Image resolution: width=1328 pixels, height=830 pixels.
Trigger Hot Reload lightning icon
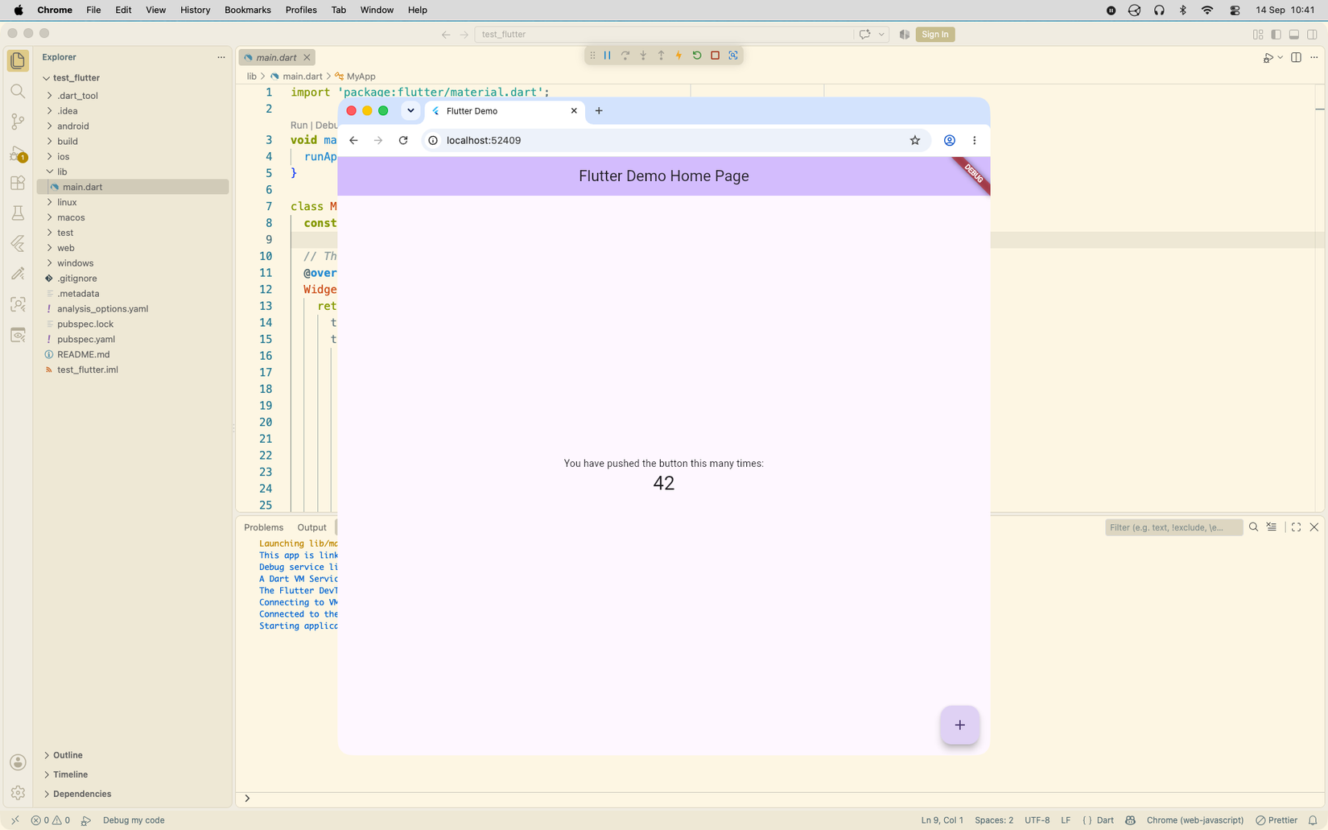click(x=678, y=56)
